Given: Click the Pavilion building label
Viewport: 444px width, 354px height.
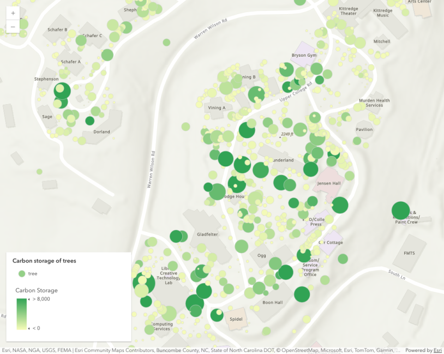Looking at the screenshot, I should point(364,130).
